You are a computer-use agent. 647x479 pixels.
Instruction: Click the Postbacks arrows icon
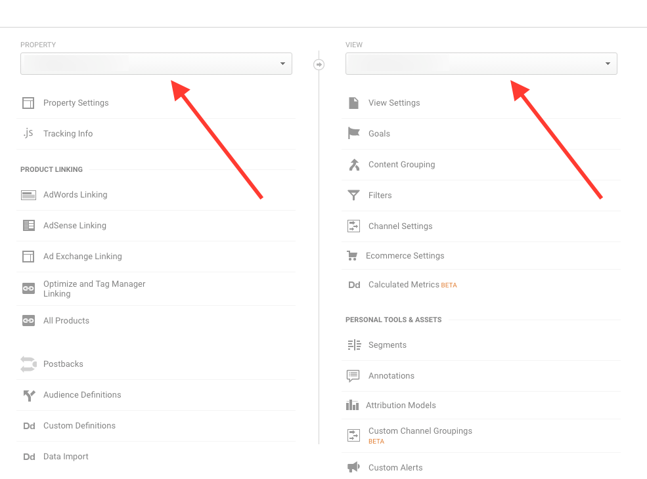pos(28,364)
